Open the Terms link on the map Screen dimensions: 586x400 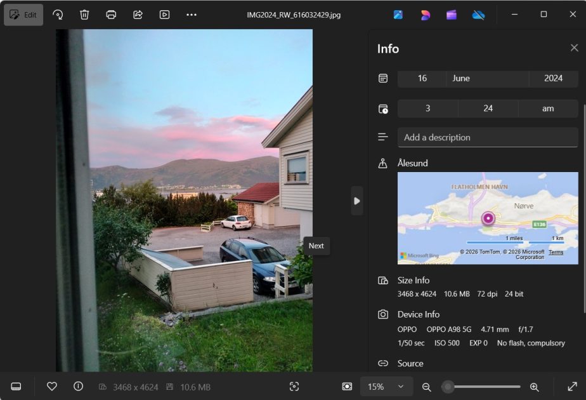click(x=556, y=252)
